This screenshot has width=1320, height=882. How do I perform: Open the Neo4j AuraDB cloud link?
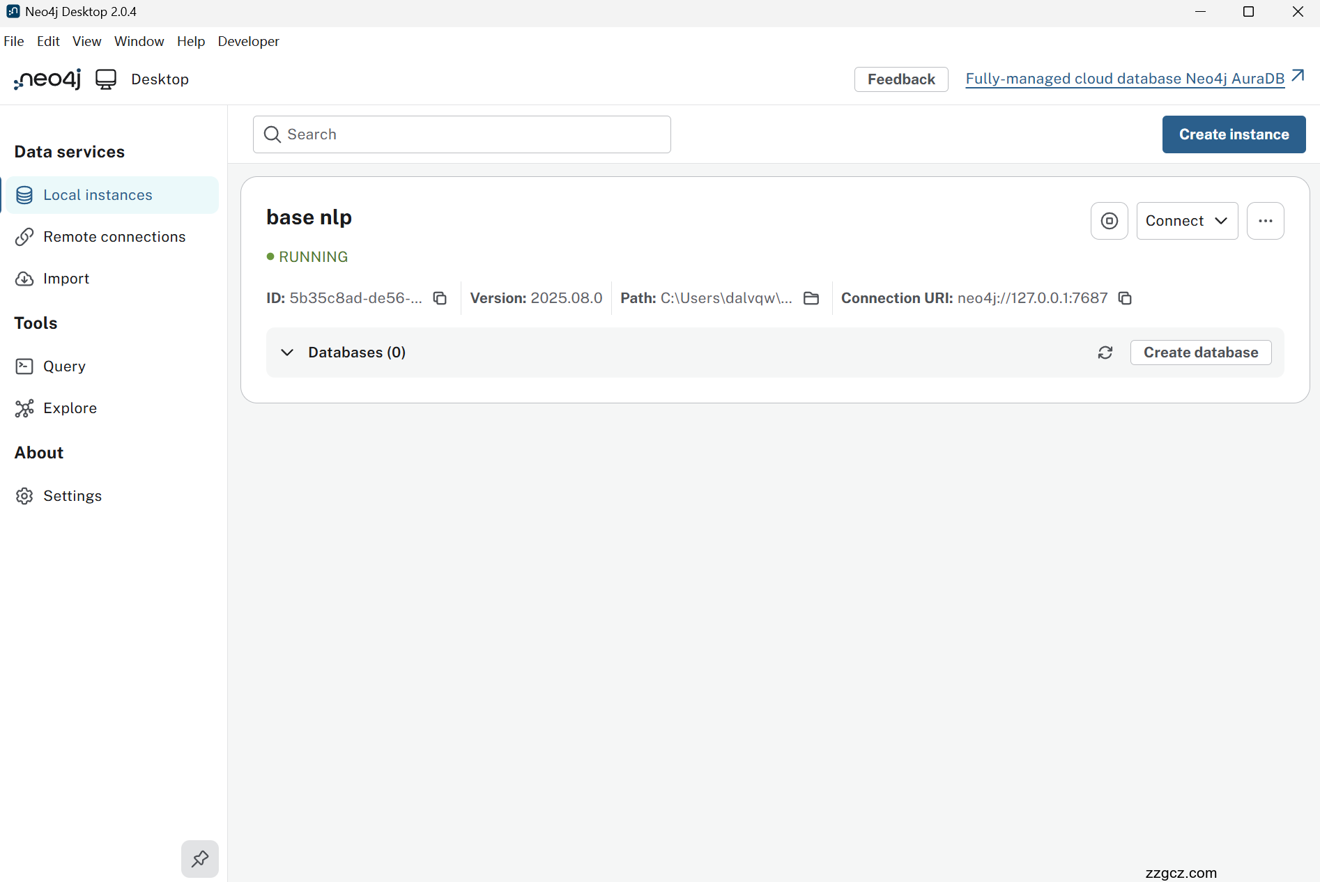1124,79
